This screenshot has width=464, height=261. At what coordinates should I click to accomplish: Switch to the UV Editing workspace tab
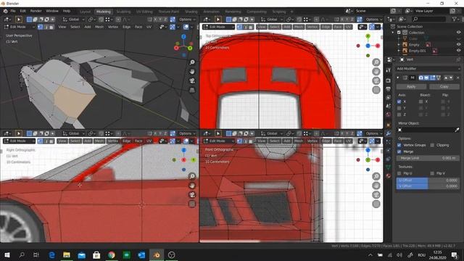(144, 12)
